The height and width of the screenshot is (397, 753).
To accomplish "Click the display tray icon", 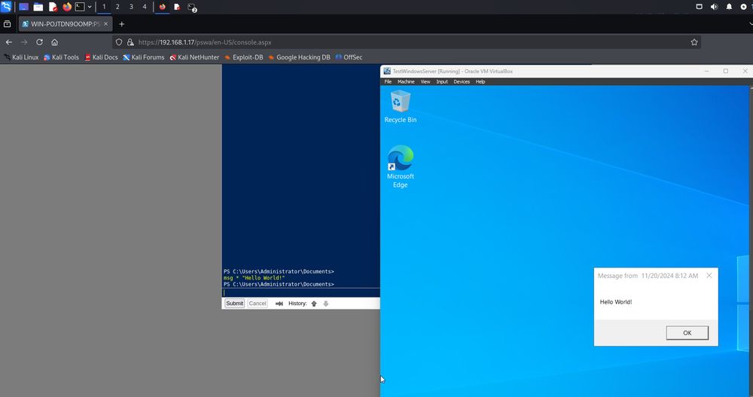I will pyautogui.click(x=700, y=7).
